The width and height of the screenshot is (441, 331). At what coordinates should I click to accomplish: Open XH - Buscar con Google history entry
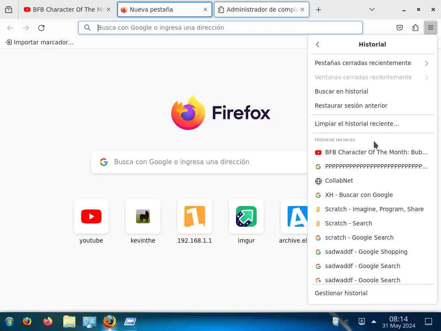(x=373, y=195)
